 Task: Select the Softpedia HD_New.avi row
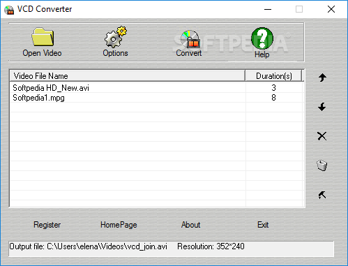[157, 88]
